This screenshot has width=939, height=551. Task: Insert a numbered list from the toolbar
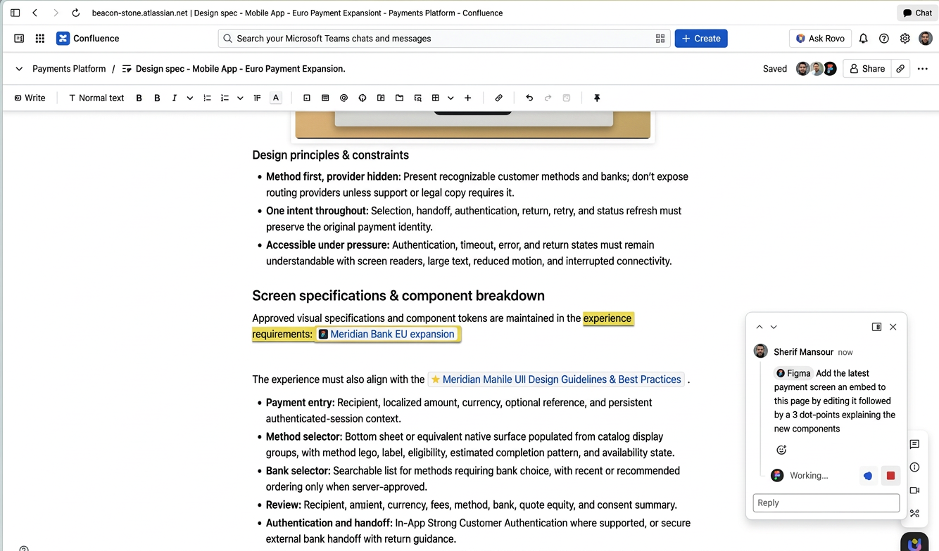coord(207,98)
